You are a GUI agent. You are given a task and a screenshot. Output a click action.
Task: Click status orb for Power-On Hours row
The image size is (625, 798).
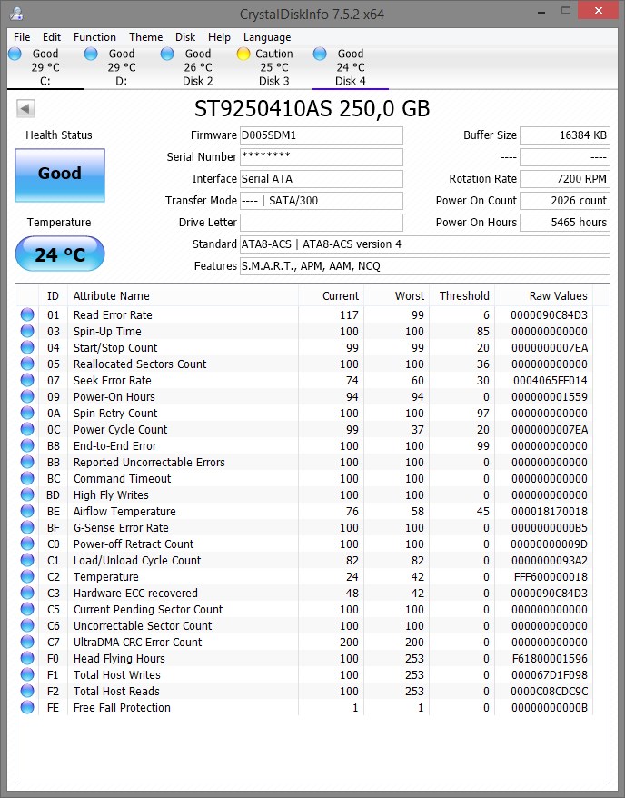tap(27, 396)
